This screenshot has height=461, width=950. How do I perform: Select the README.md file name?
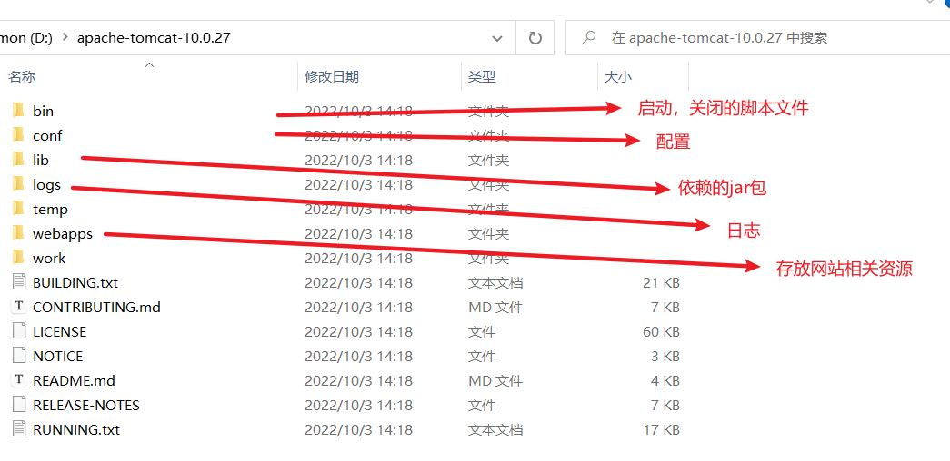click(x=74, y=380)
